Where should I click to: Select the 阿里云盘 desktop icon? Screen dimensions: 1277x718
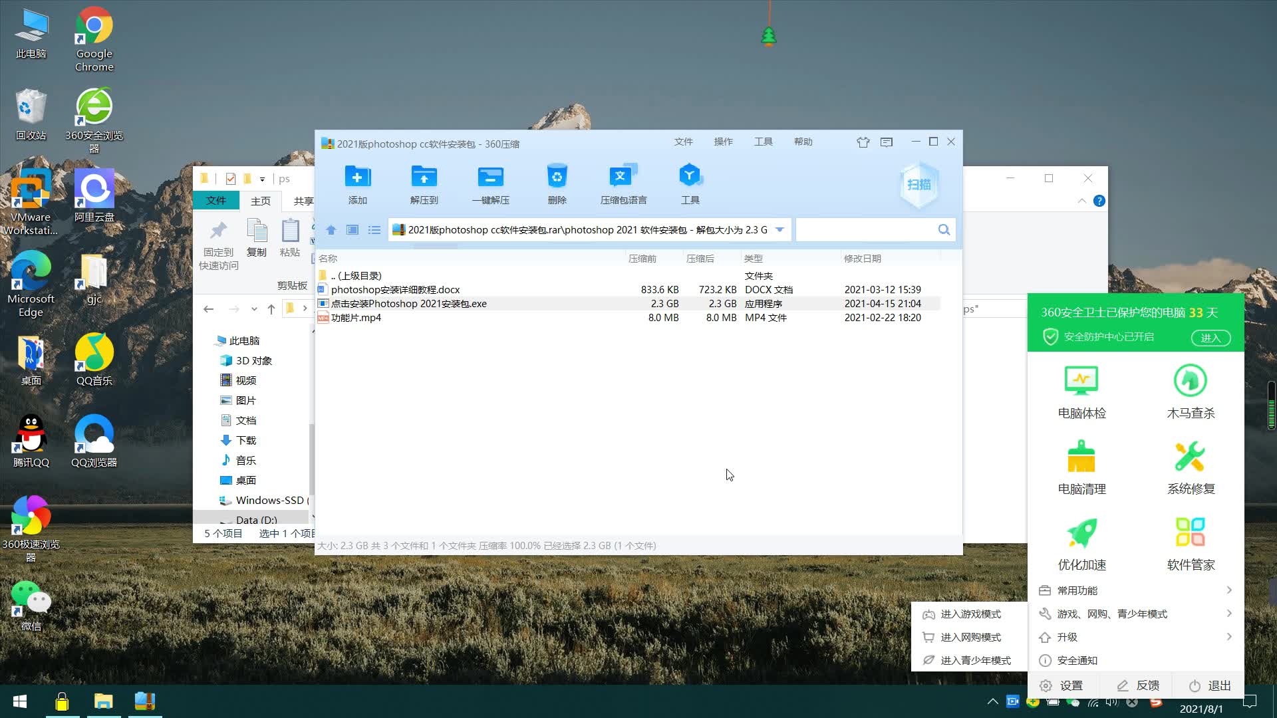[x=94, y=196]
